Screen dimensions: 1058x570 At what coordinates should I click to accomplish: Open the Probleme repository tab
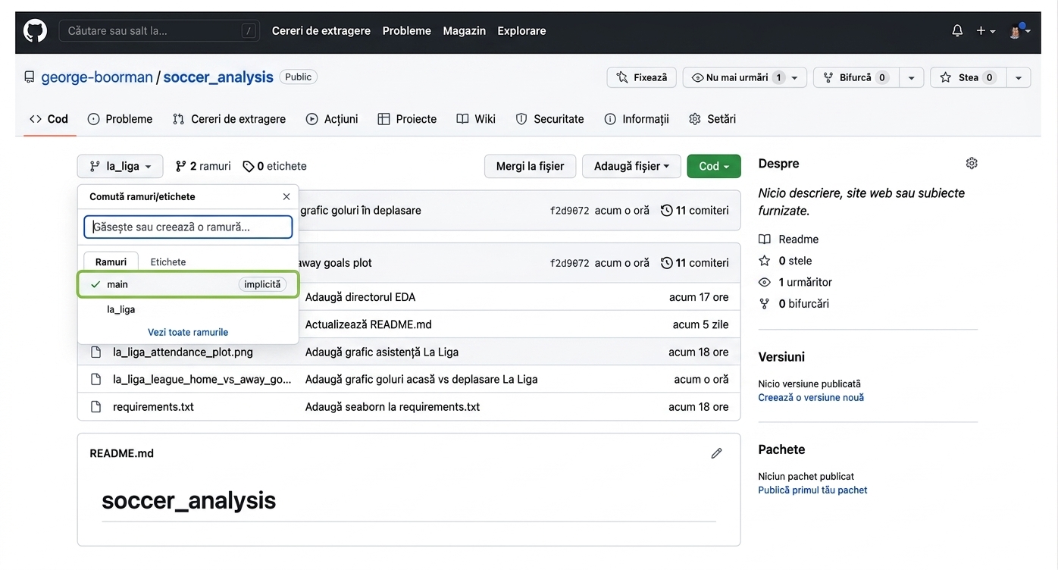coord(120,119)
